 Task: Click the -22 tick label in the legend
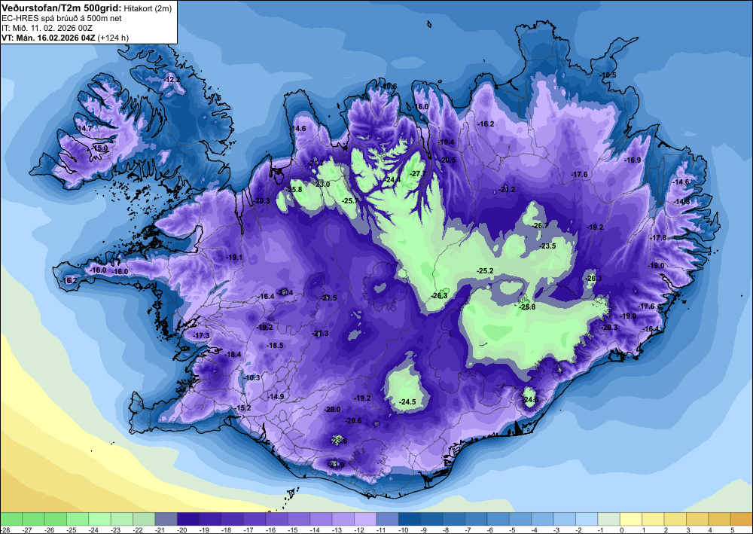pos(137,529)
